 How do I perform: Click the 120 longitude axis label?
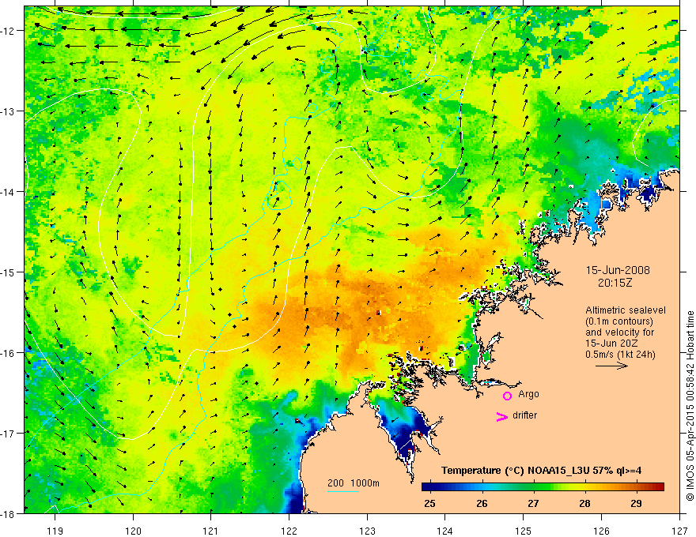coord(133,531)
